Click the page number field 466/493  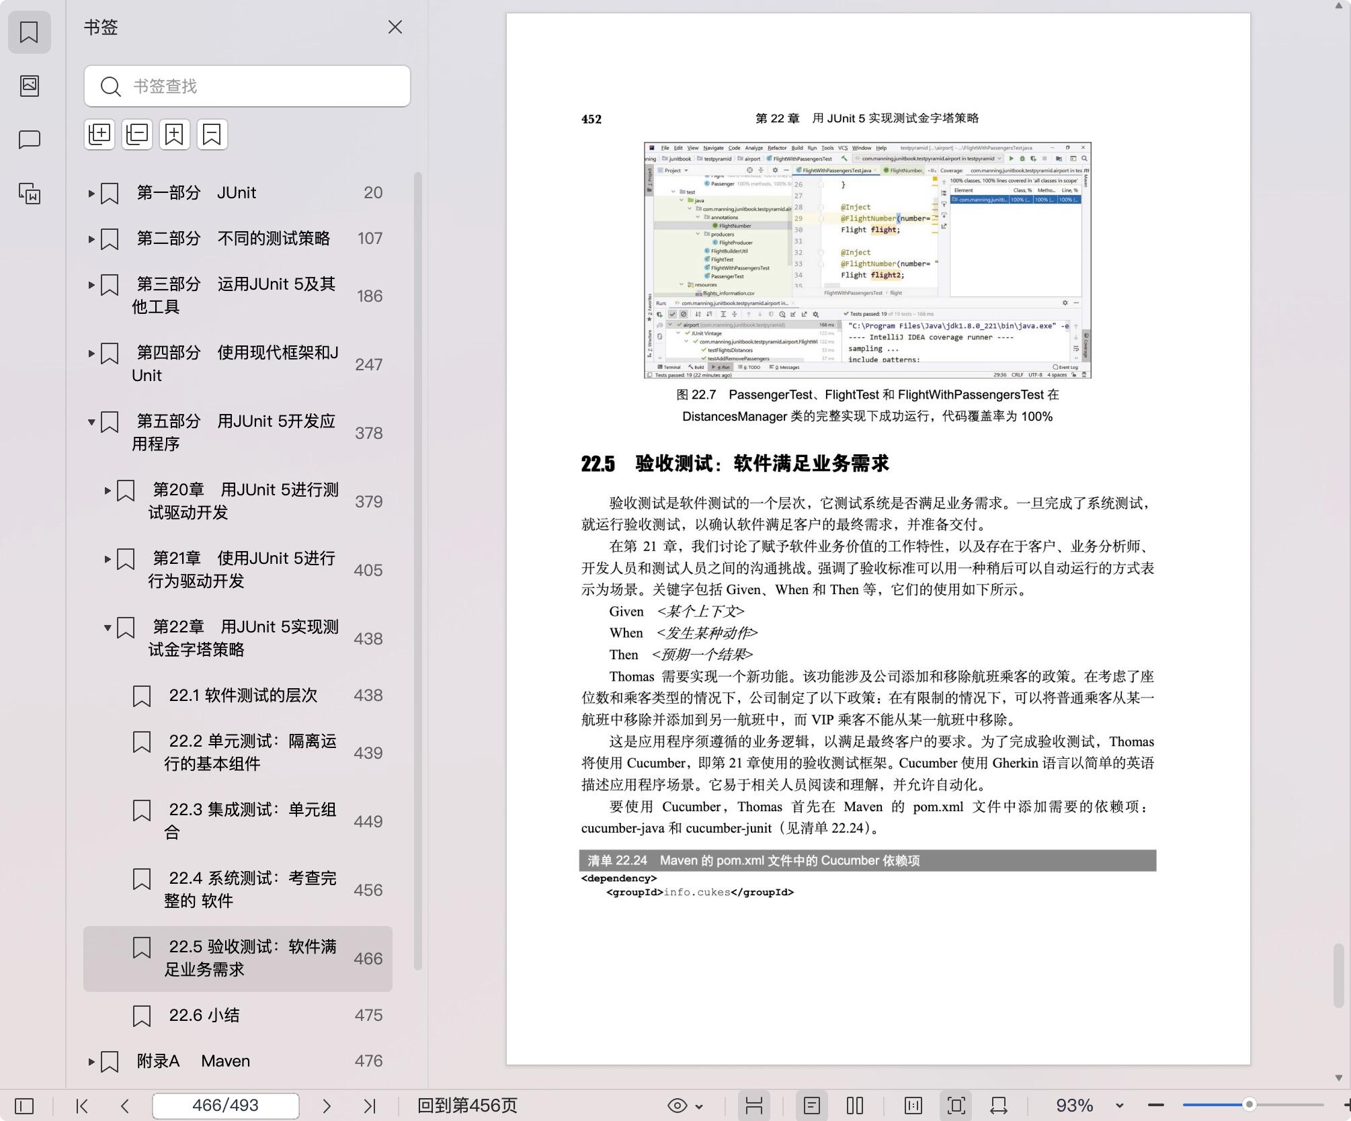point(226,1106)
